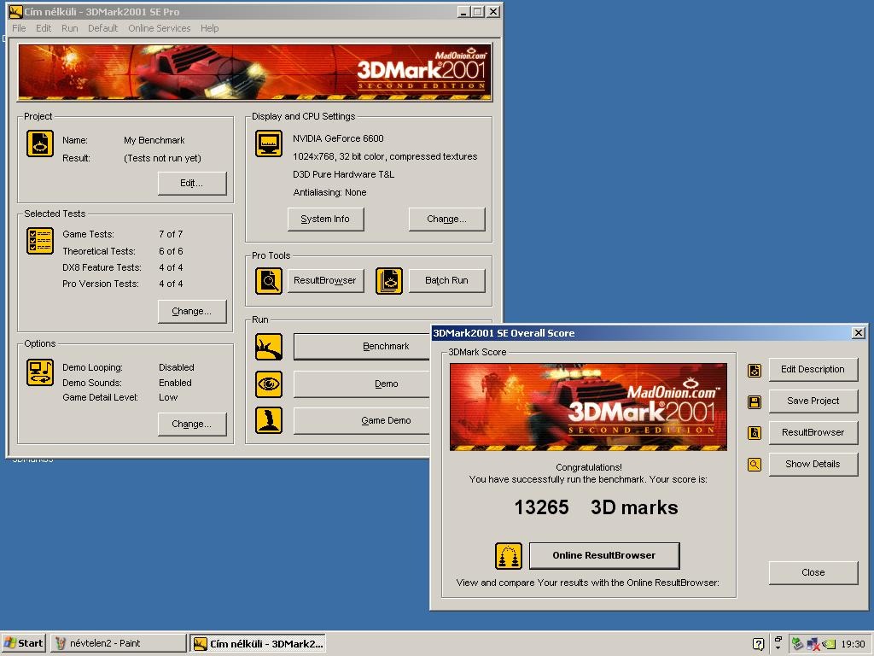Open the Online ResultBrowser
The height and width of the screenshot is (656, 874).
(604, 555)
